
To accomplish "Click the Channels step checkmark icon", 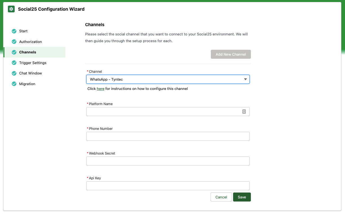I will [14, 52].
